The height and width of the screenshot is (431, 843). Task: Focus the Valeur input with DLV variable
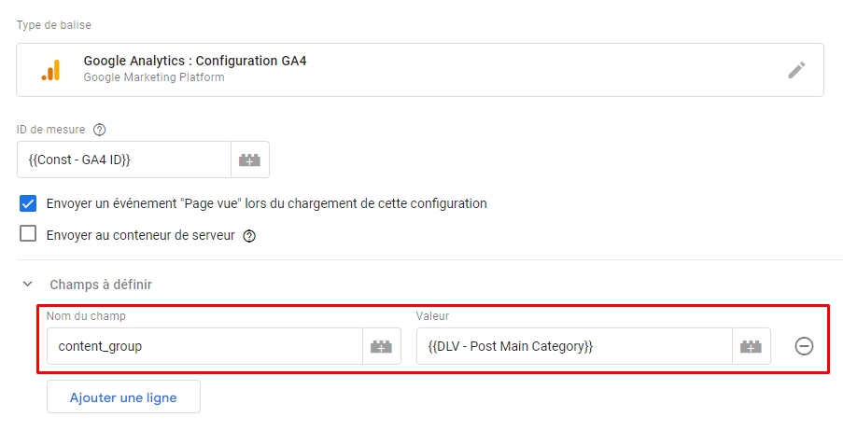pos(575,346)
